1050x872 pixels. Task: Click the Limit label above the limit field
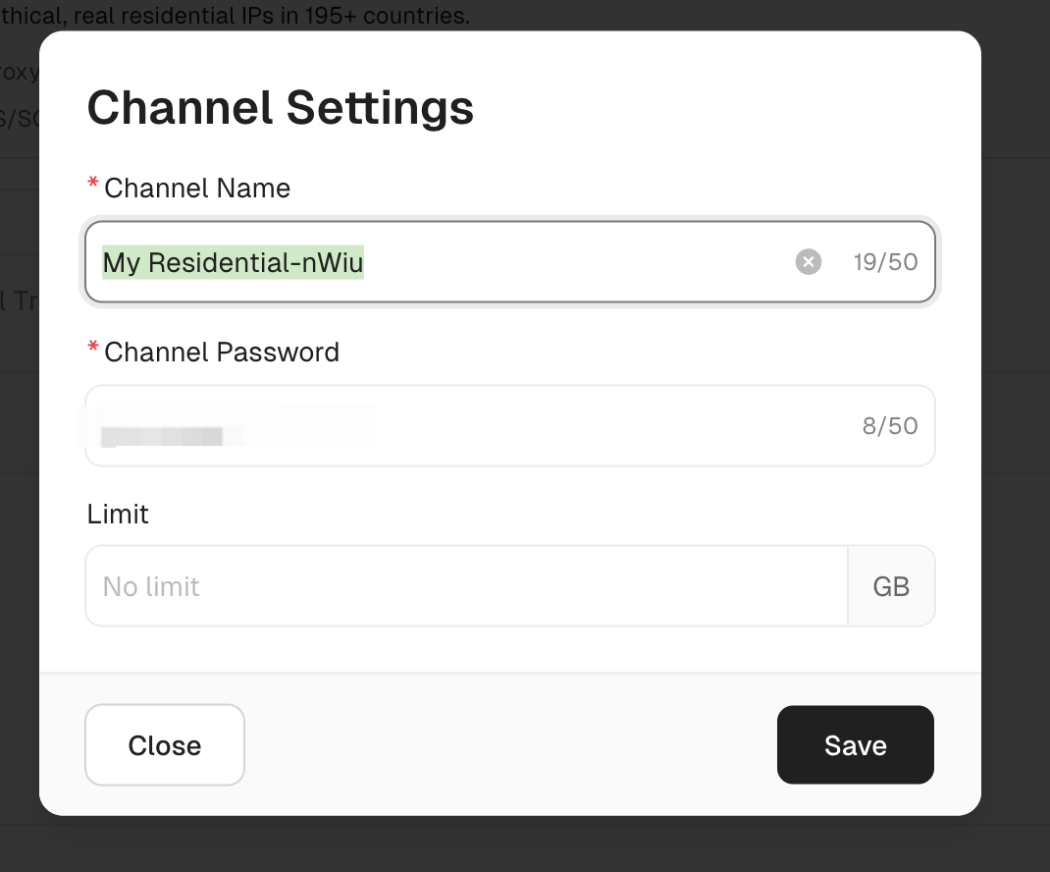click(x=118, y=514)
